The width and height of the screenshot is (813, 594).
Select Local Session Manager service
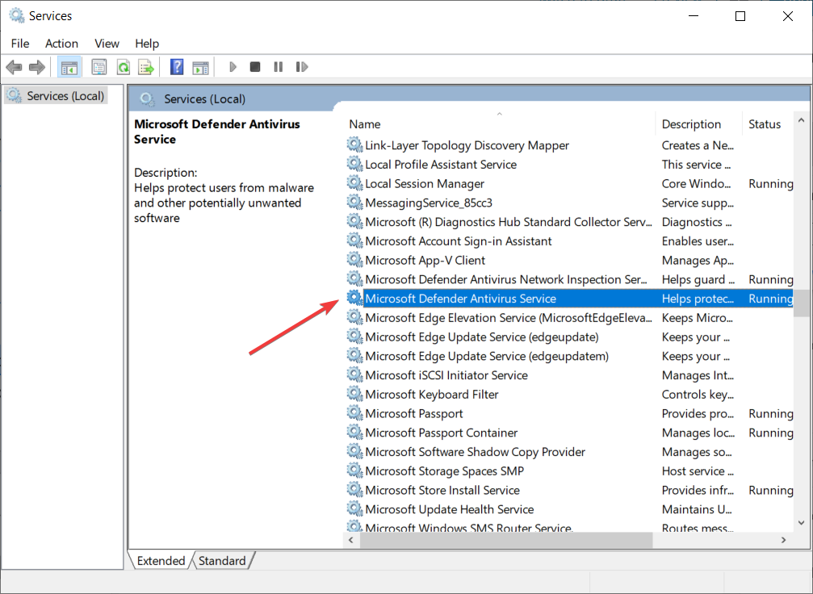pyautogui.click(x=425, y=184)
